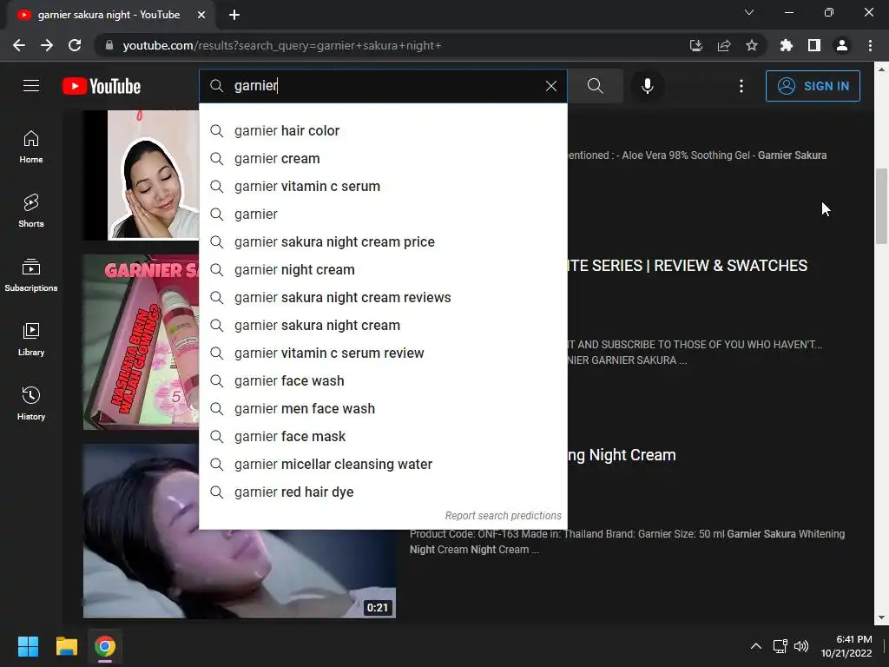Click the lock site info icon
Viewport: 889px width, 667px height.
109,45
